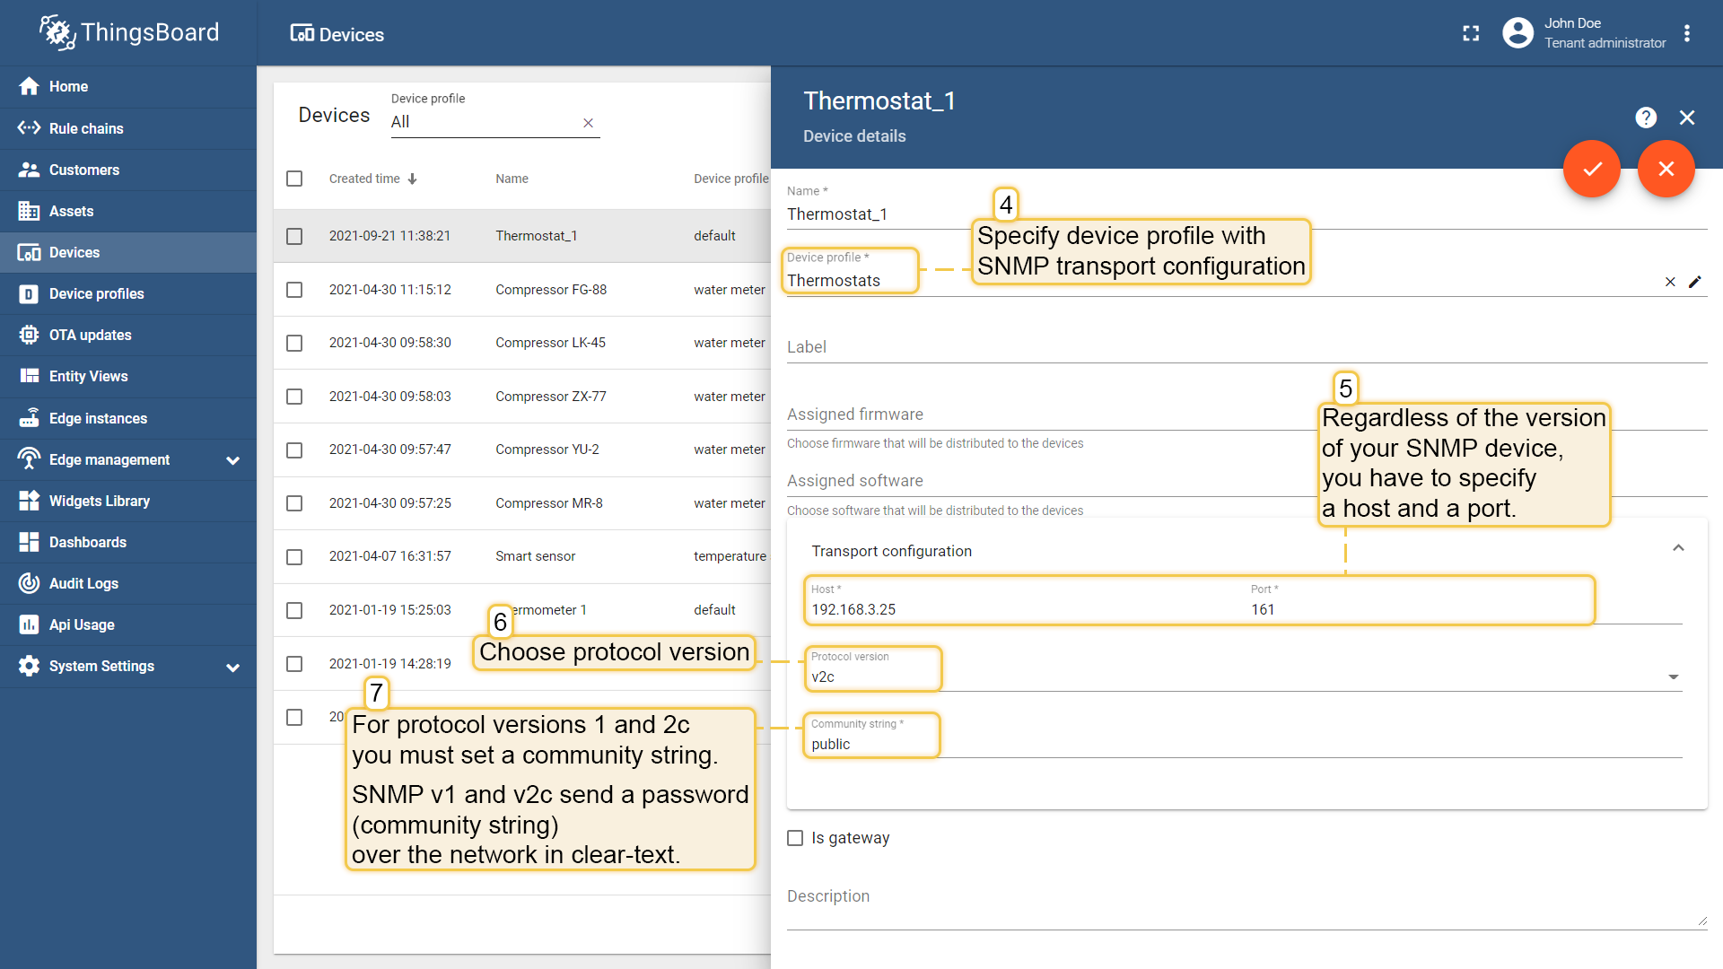Click the orange apply changes checkmark button

pyautogui.click(x=1591, y=169)
